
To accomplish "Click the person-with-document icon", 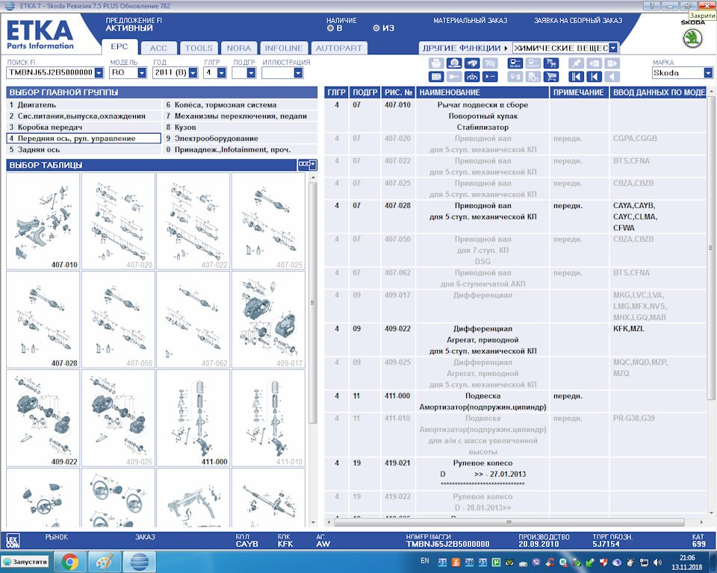I will 533,77.
